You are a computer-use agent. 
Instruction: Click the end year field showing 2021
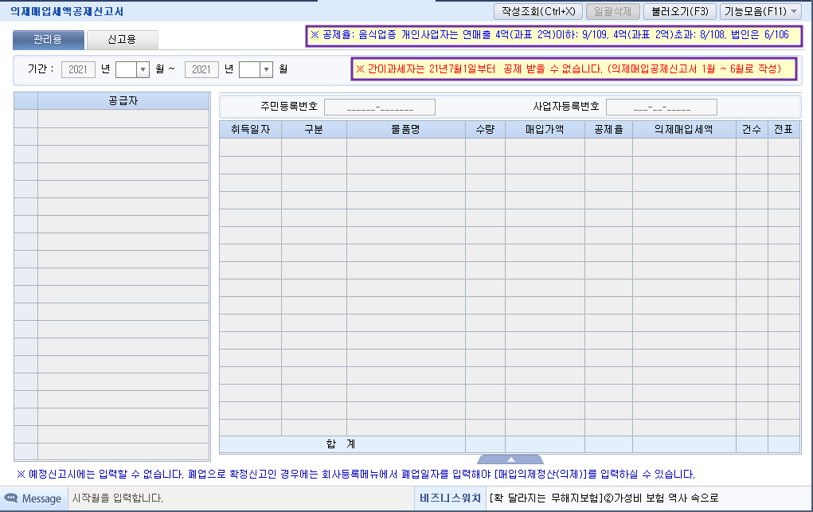[x=201, y=69]
